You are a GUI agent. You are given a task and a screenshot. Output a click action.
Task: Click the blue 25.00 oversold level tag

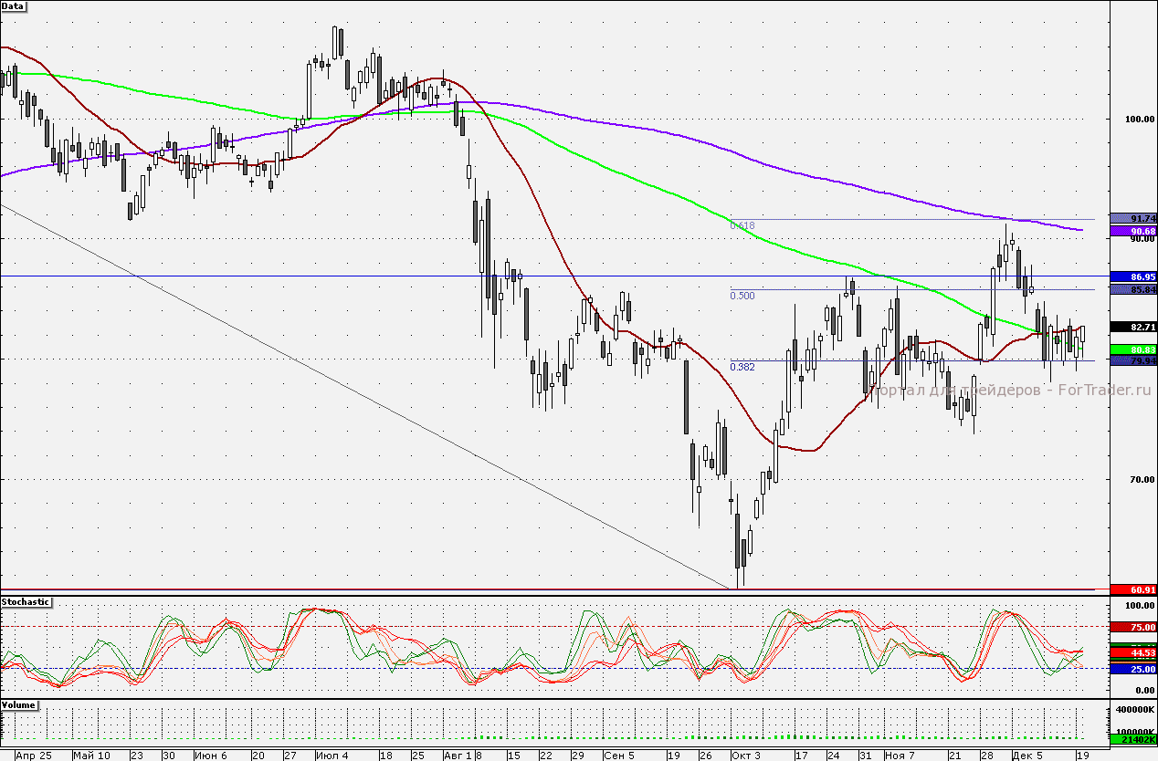[x=1132, y=669]
